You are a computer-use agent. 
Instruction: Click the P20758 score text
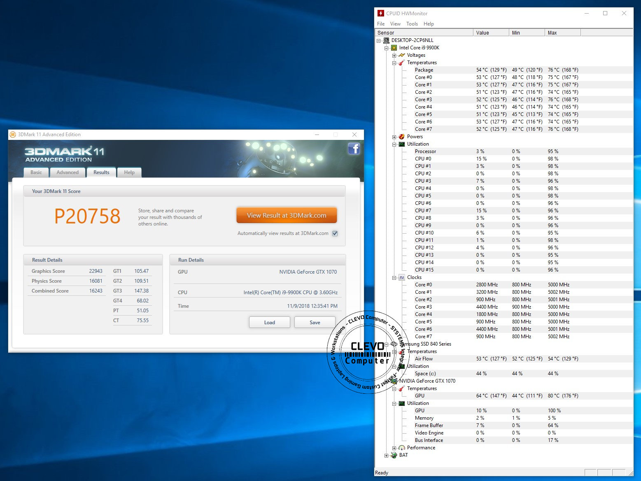click(87, 216)
